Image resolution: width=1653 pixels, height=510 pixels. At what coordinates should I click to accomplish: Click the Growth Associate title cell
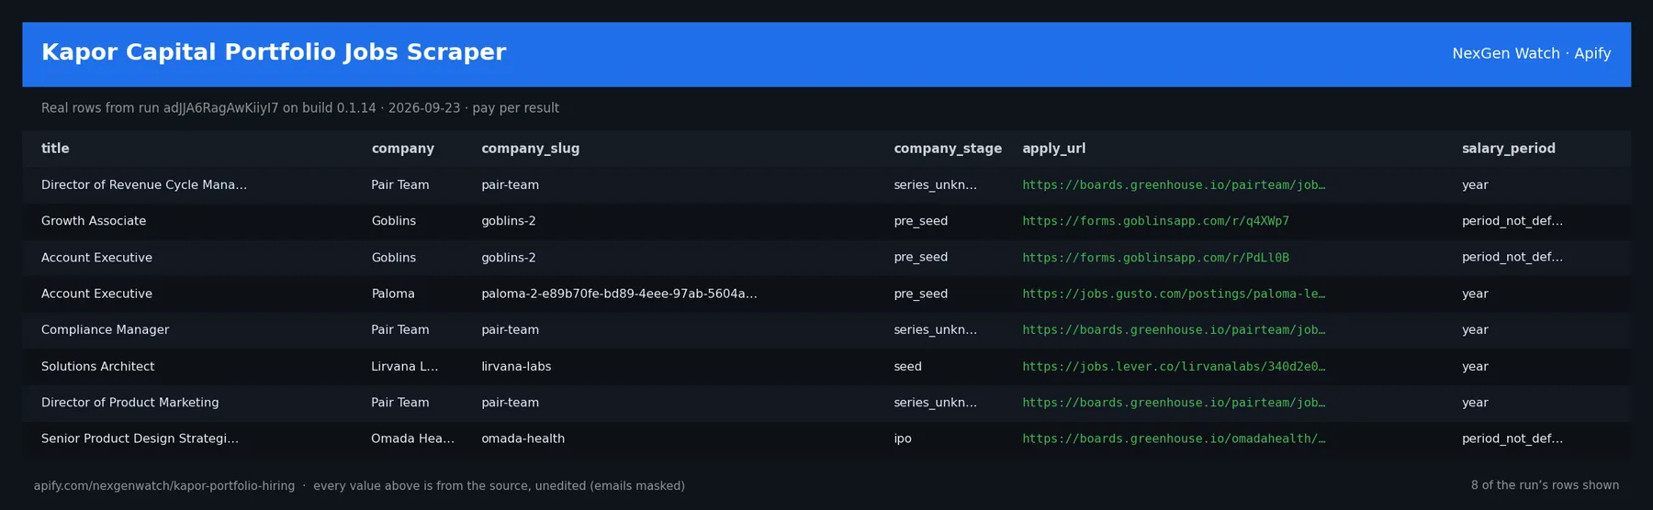pos(94,221)
